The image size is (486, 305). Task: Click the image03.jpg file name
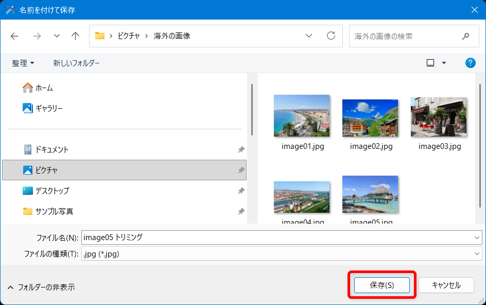click(x=440, y=146)
